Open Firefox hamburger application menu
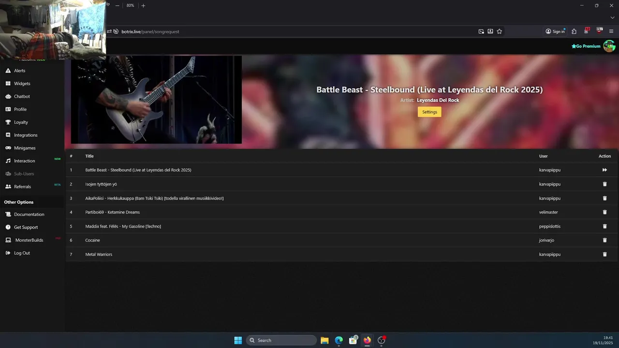Viewport: 619px width, 348px height. (x=611, y=31)
